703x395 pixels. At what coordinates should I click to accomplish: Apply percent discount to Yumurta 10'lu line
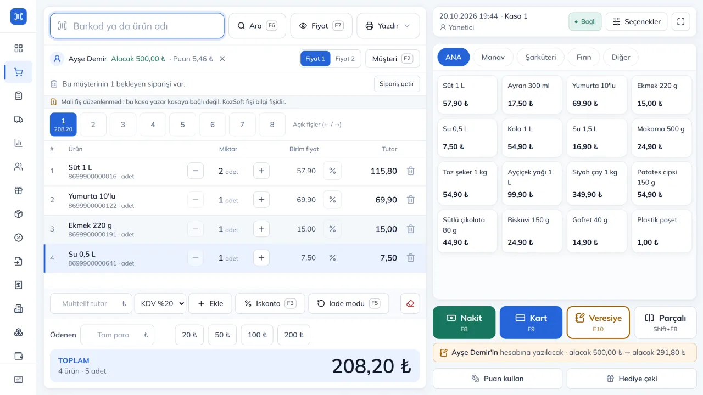tap(332, 200)
